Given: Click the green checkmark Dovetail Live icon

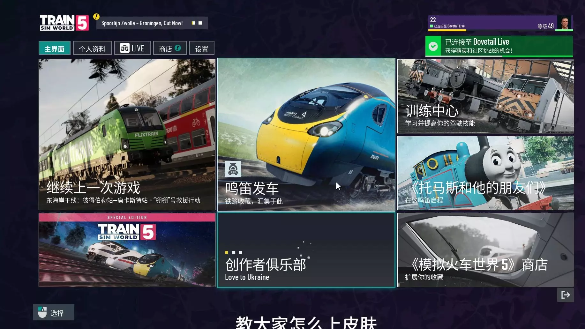Looking at the screenshot, I should pyautogui.click(x=433, y=47).
